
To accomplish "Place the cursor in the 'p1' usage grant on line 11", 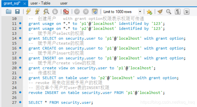I will [x=97, y=24].
